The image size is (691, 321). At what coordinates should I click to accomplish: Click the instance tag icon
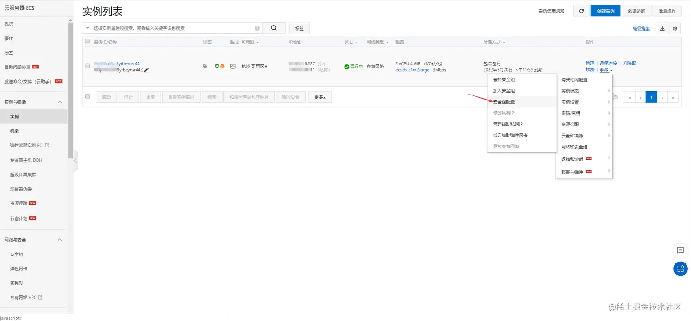click(x=205, y=66)
